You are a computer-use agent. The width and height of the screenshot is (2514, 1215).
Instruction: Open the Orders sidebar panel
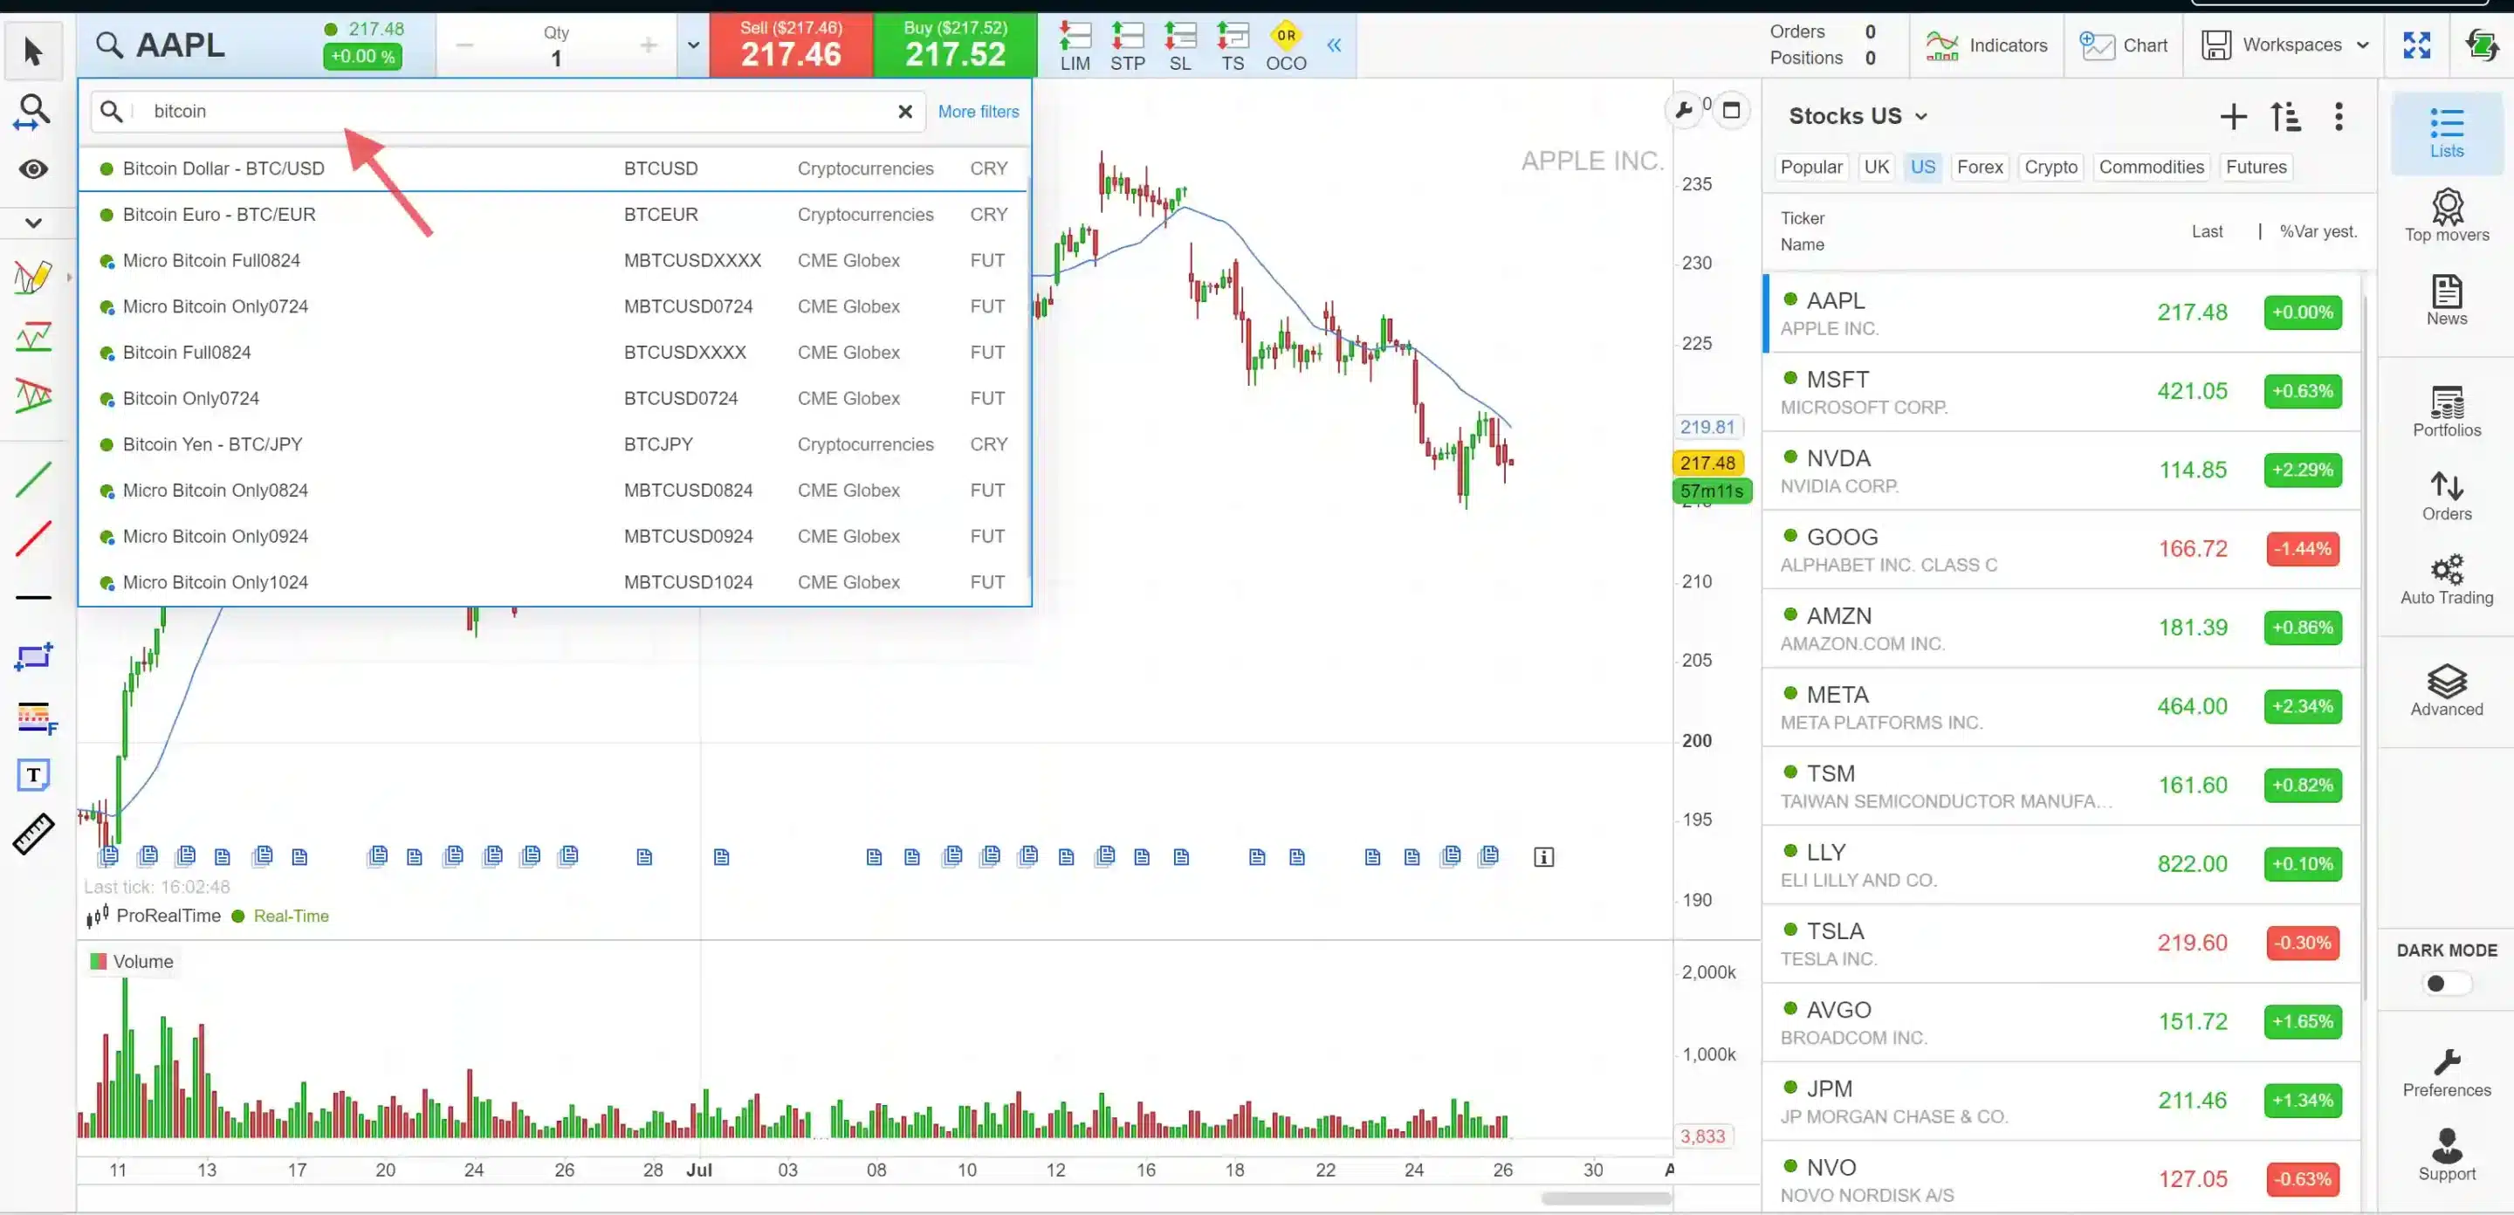[2446, 495]
